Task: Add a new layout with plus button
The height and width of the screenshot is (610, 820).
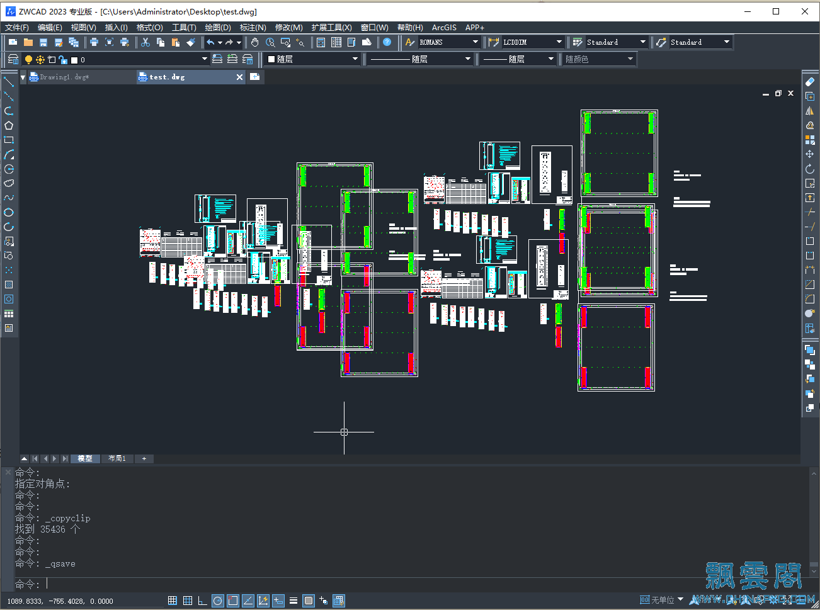Action: 144,458
